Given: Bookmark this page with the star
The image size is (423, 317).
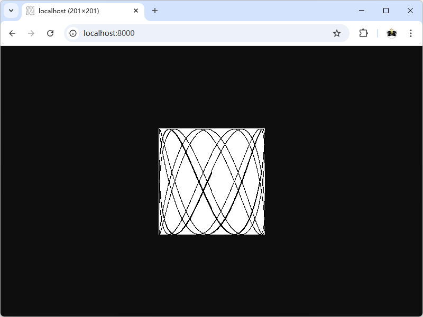Looking at the screenshot, I should [337, 33].
